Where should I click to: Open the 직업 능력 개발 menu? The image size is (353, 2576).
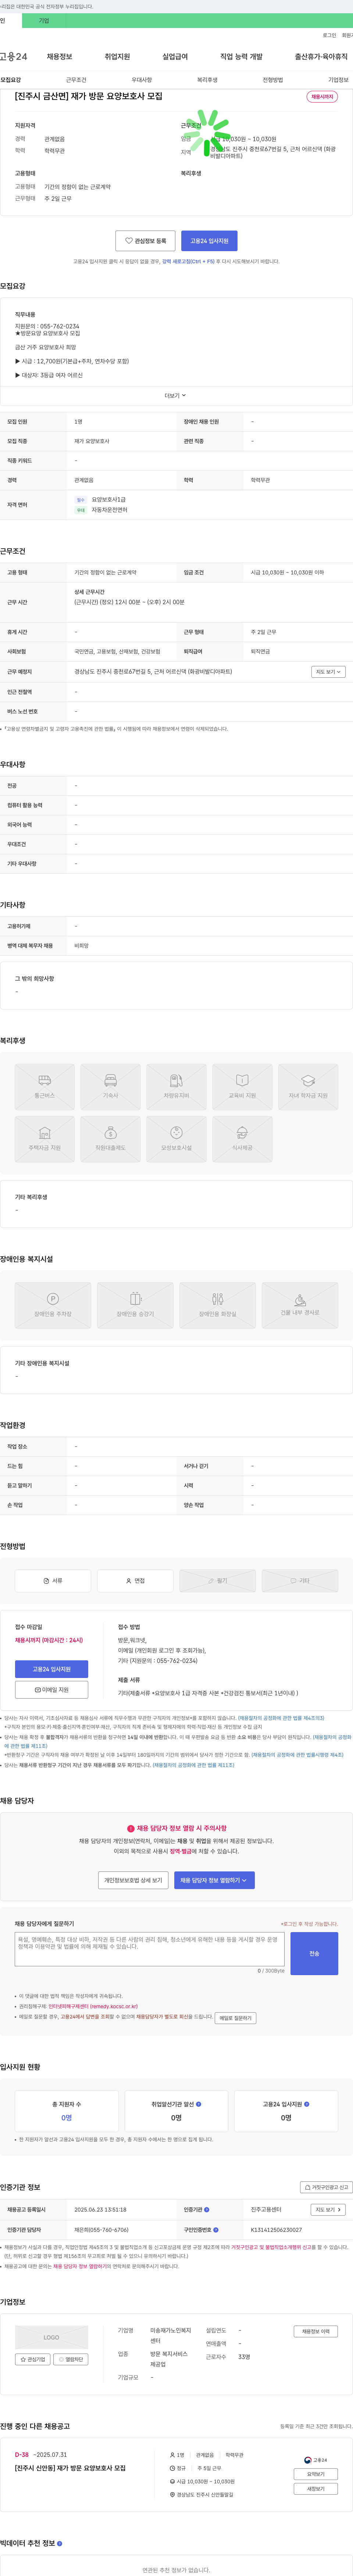click(x=241, y=57)
